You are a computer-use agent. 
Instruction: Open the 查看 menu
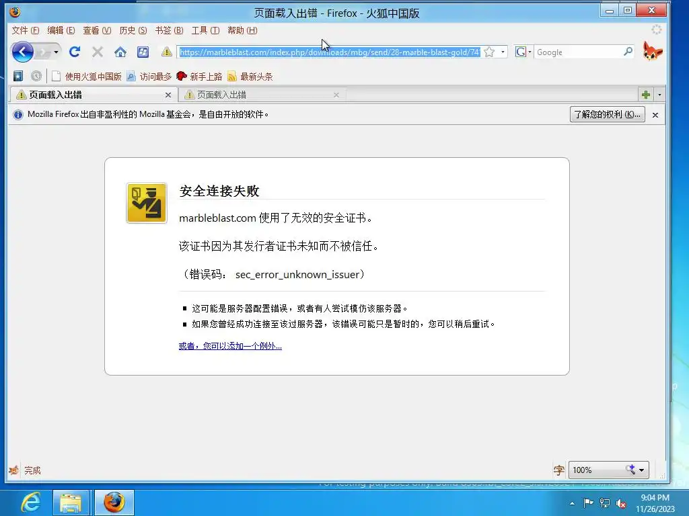pyautogui.click(x=97, y=30)
